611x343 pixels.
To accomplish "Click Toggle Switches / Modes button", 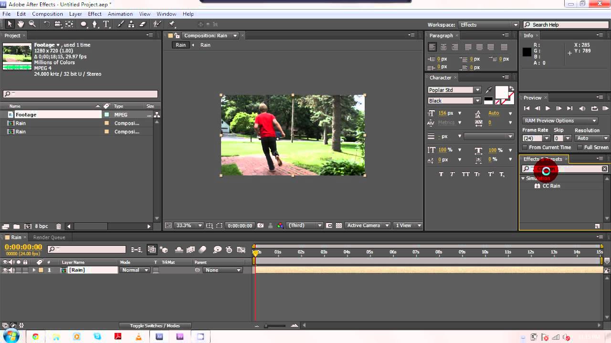I will click(x=155, y=326).
